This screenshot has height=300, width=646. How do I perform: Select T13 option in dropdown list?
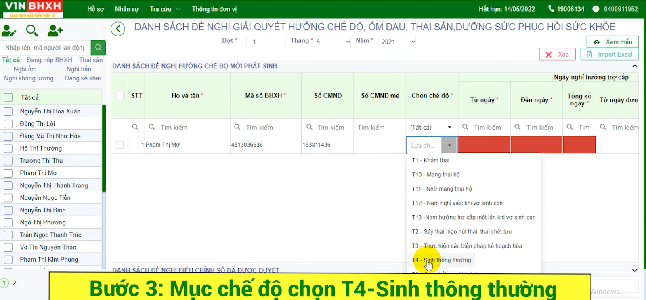click(474, 217)
